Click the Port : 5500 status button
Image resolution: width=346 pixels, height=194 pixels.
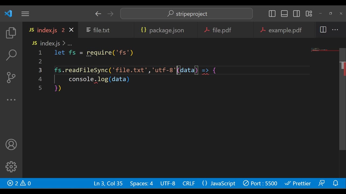260,183
